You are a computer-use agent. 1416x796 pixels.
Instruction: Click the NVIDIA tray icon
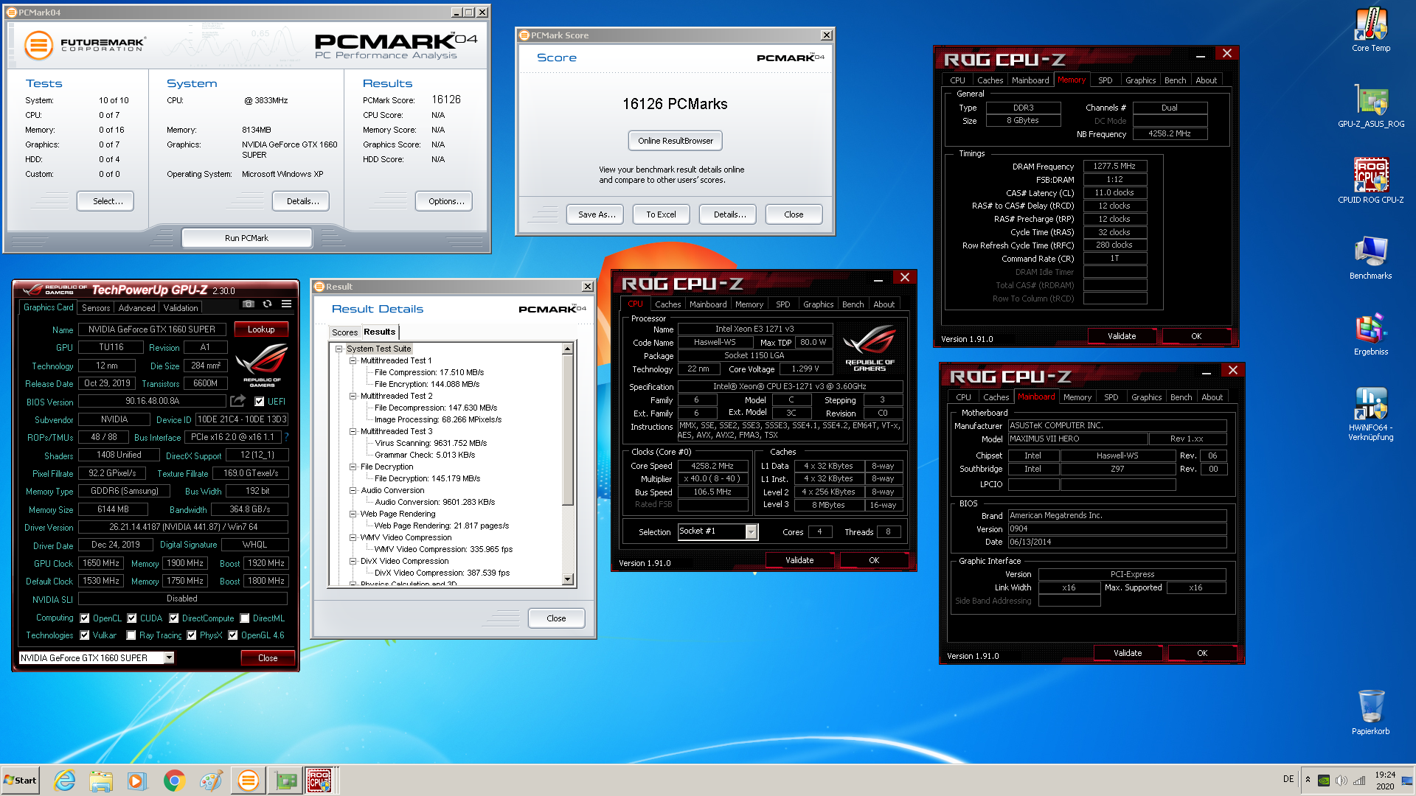point(1324,781)
